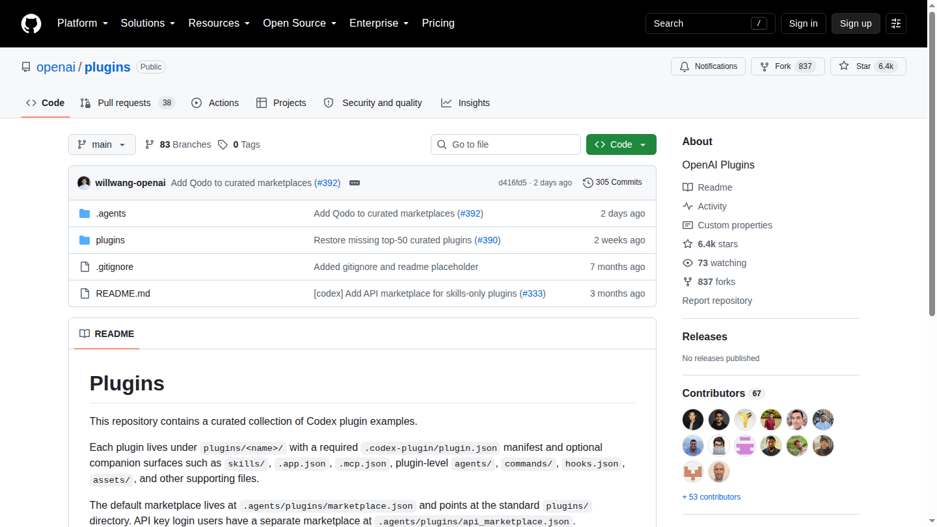Open Security and quality tab
The height and width of the screenshot is (527, 937).
[373, 103]
